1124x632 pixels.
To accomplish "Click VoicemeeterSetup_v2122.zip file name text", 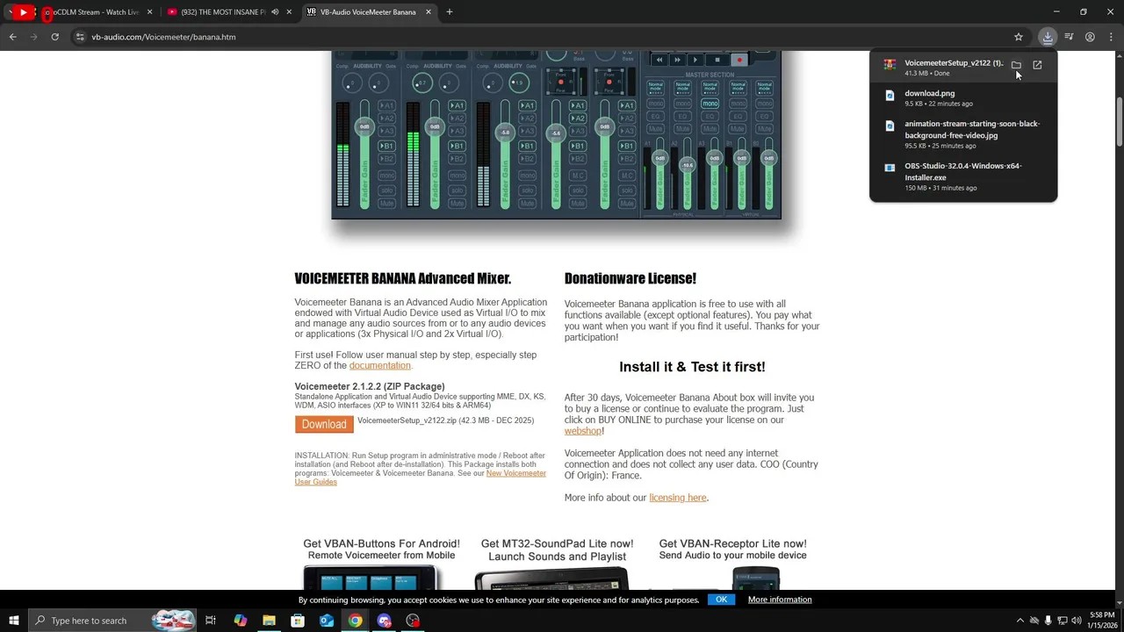I will coord(407,420).
